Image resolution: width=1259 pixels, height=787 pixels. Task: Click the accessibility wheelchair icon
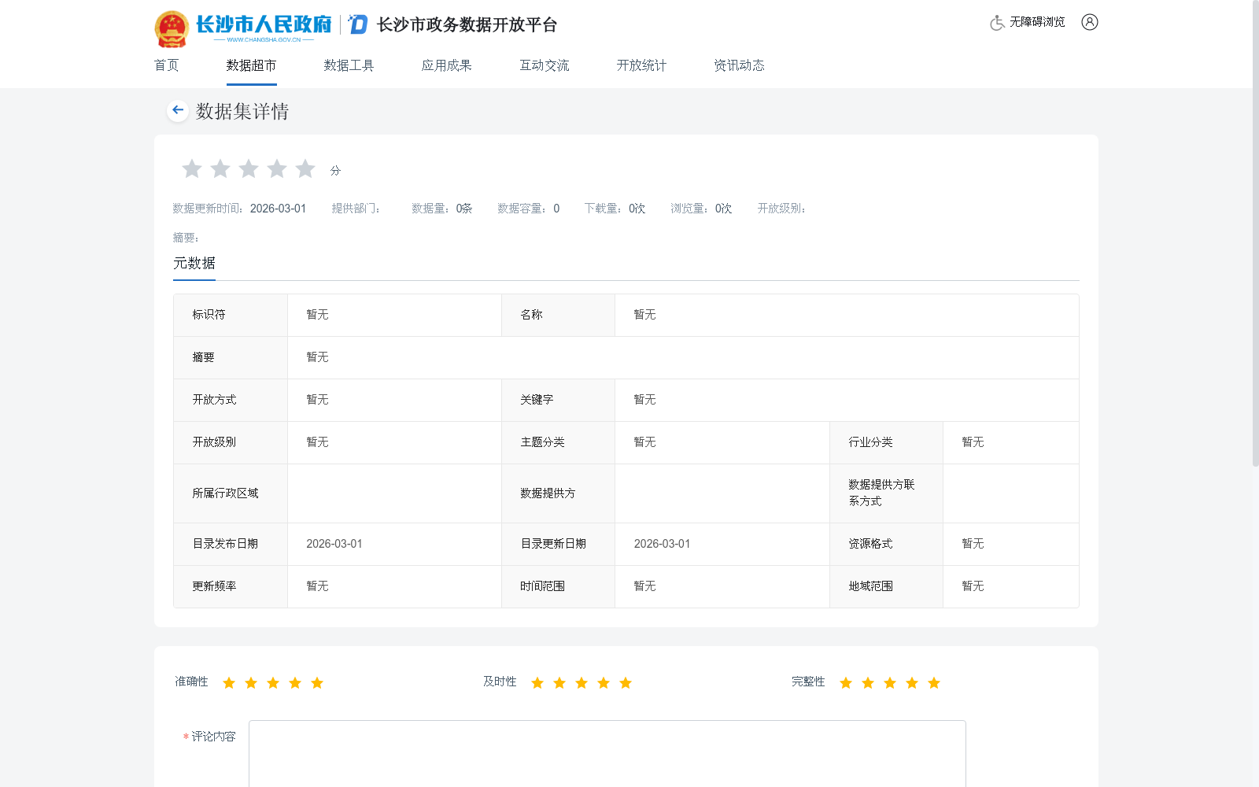997,22
